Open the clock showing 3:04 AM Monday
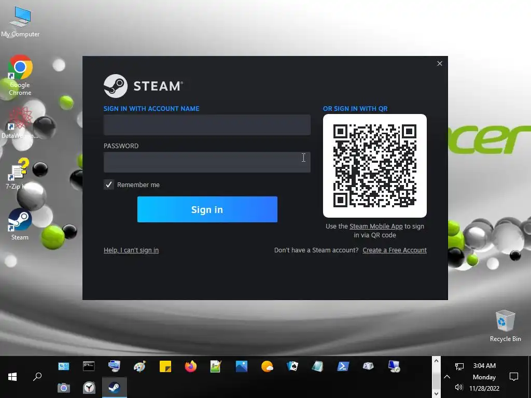This screenshot has height=398, width=531. click(x=484, y=377)
